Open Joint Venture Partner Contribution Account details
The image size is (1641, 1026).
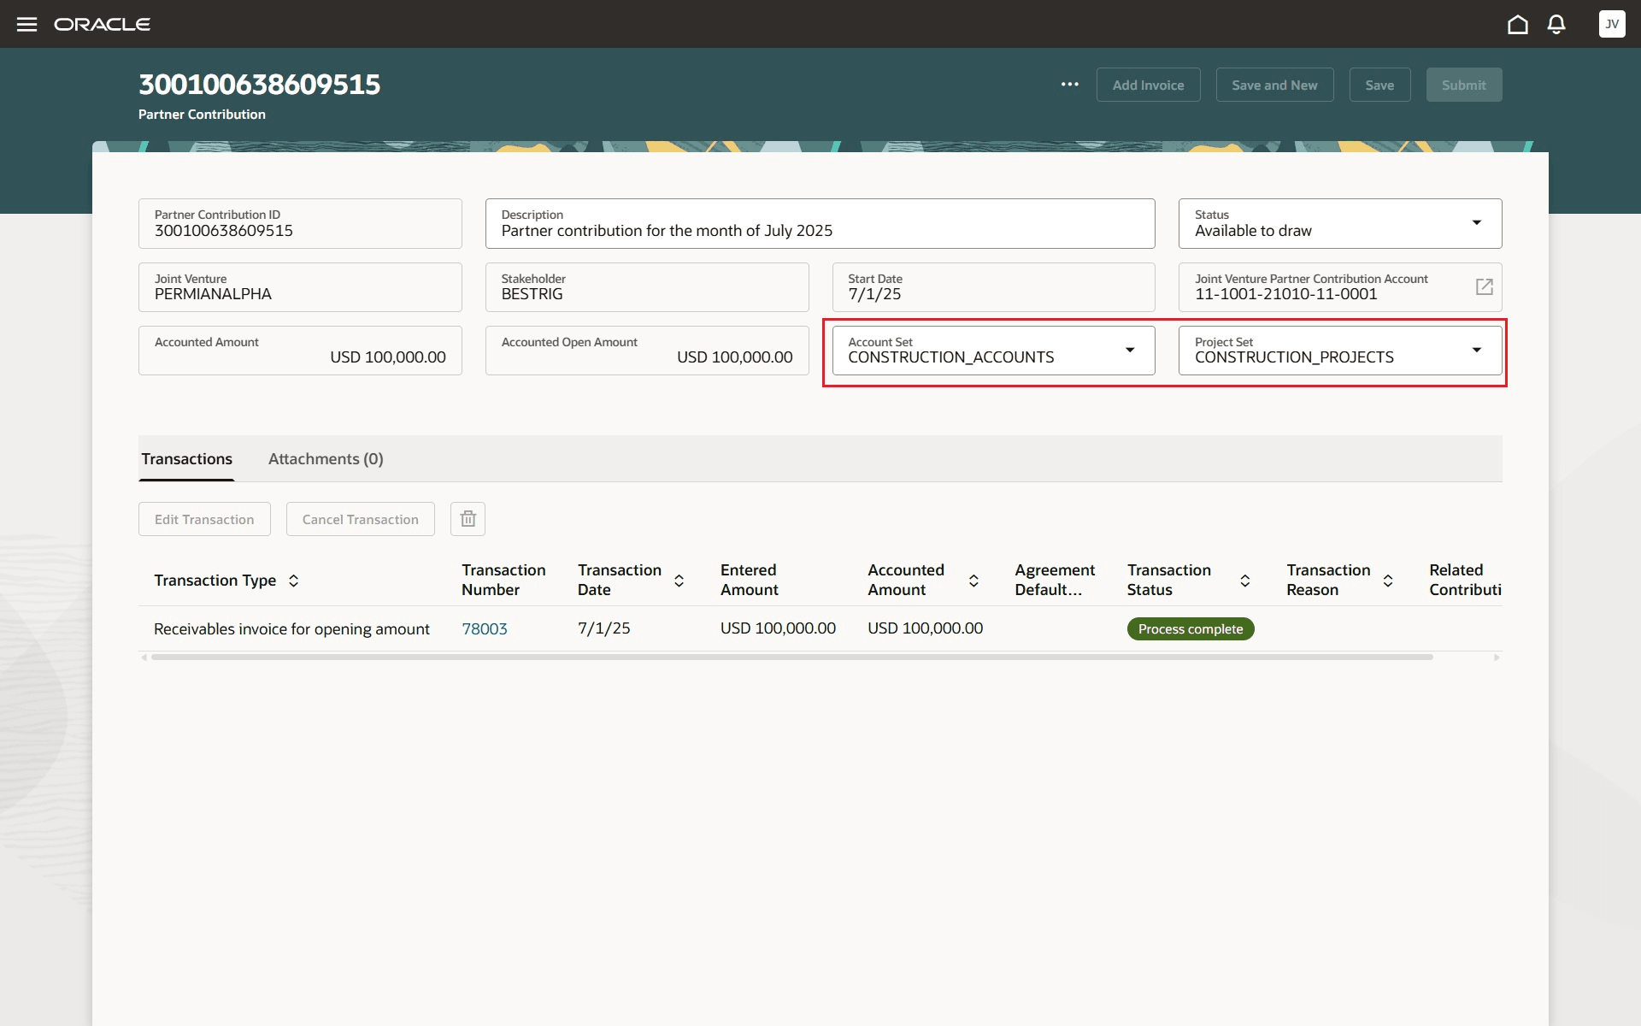pos(1485,286)
